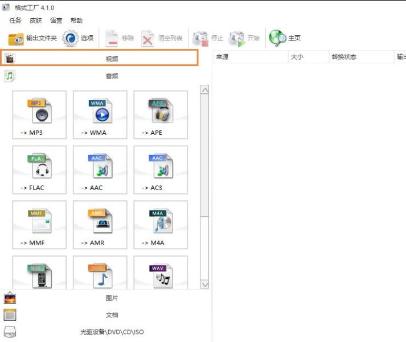
Task: Choose the WMA conversion format
Action: (100, 114)
